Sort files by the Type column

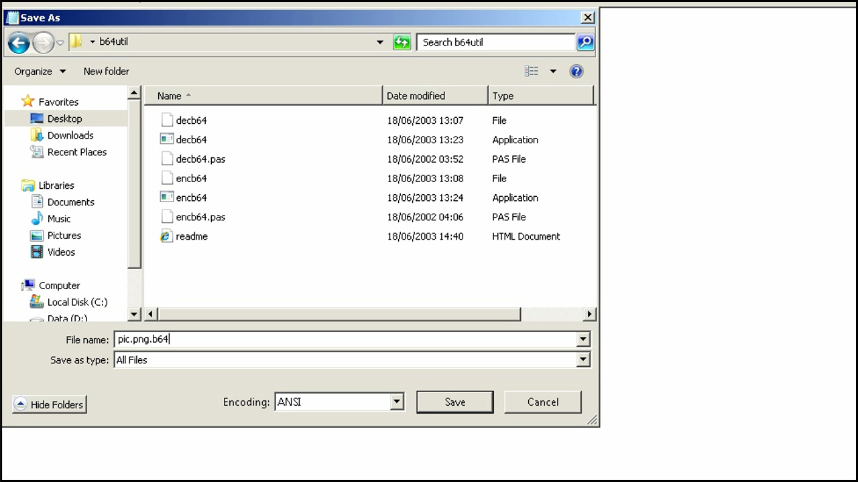(x=541, y=96)
